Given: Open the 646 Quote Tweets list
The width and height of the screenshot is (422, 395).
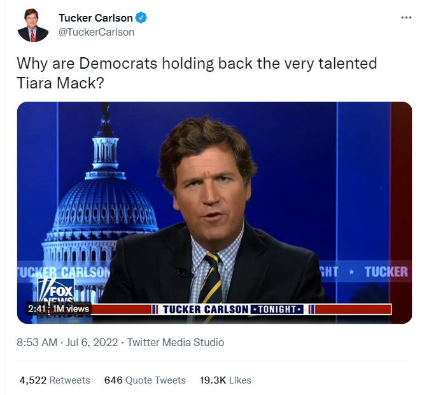Looking at the screenshot, I should coord(145,380).
